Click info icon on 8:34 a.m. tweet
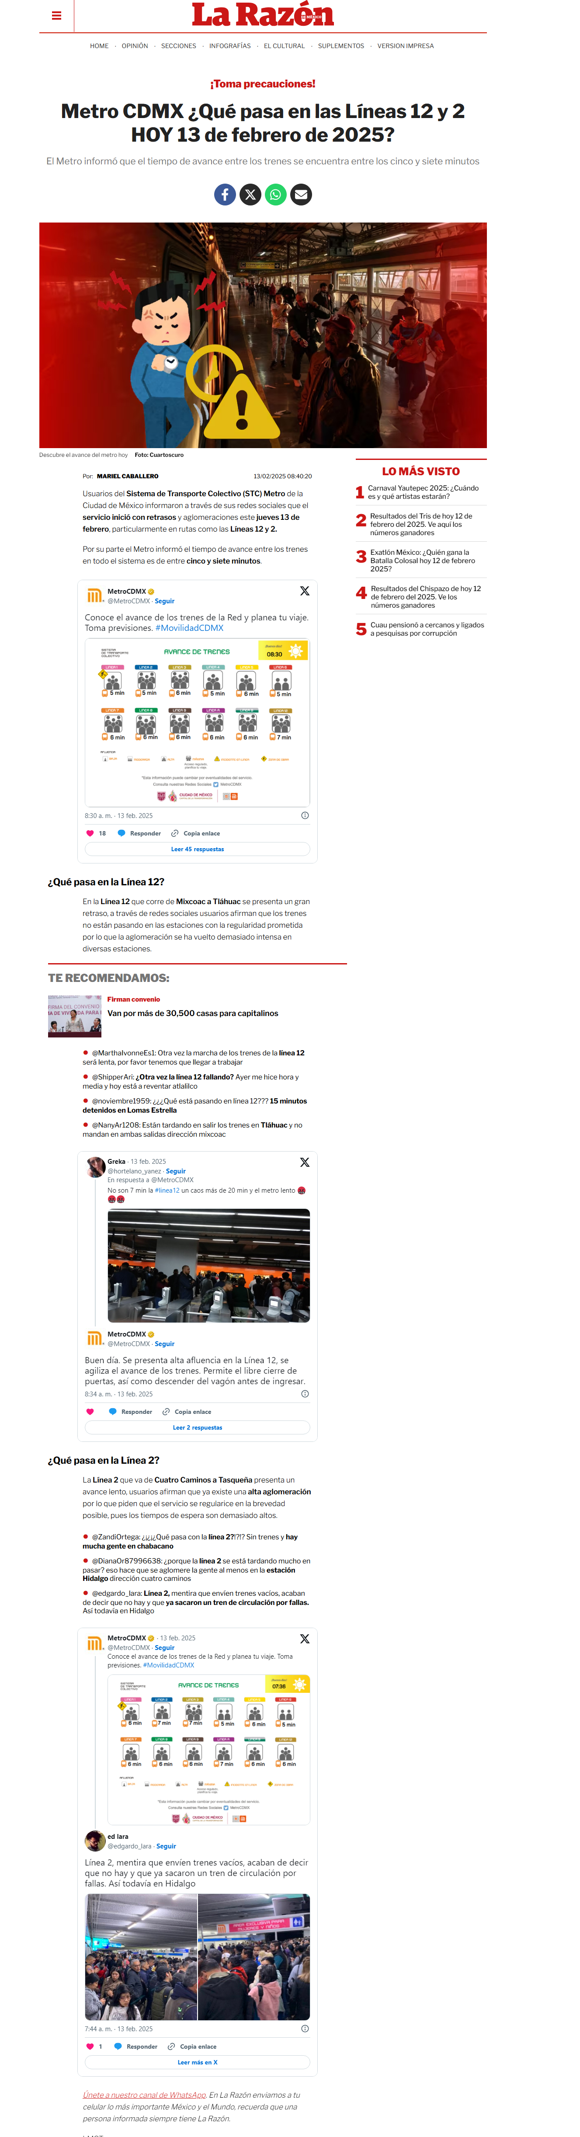 click(305, 1394)
